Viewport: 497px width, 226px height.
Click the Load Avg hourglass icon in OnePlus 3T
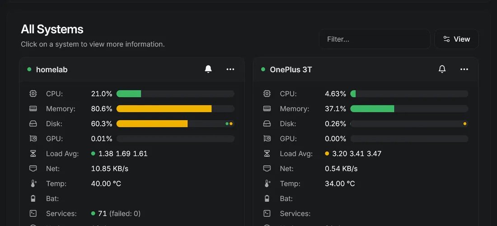(x=267, y=154)
